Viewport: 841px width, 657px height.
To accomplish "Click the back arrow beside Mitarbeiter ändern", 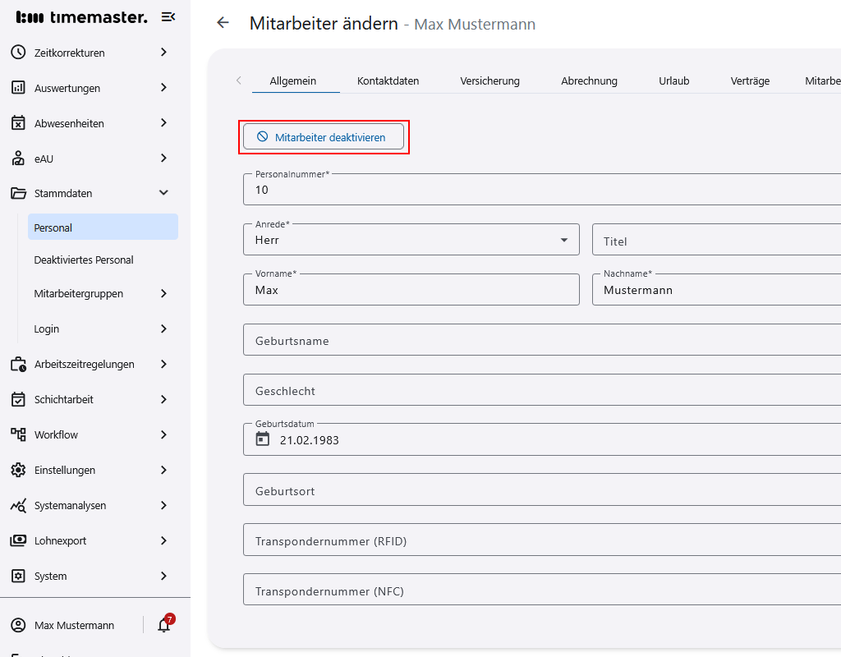I will coord(223,23).
